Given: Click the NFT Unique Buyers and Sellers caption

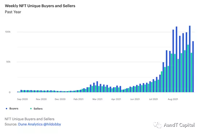Looking at the screenshot, I should point(29,119).
